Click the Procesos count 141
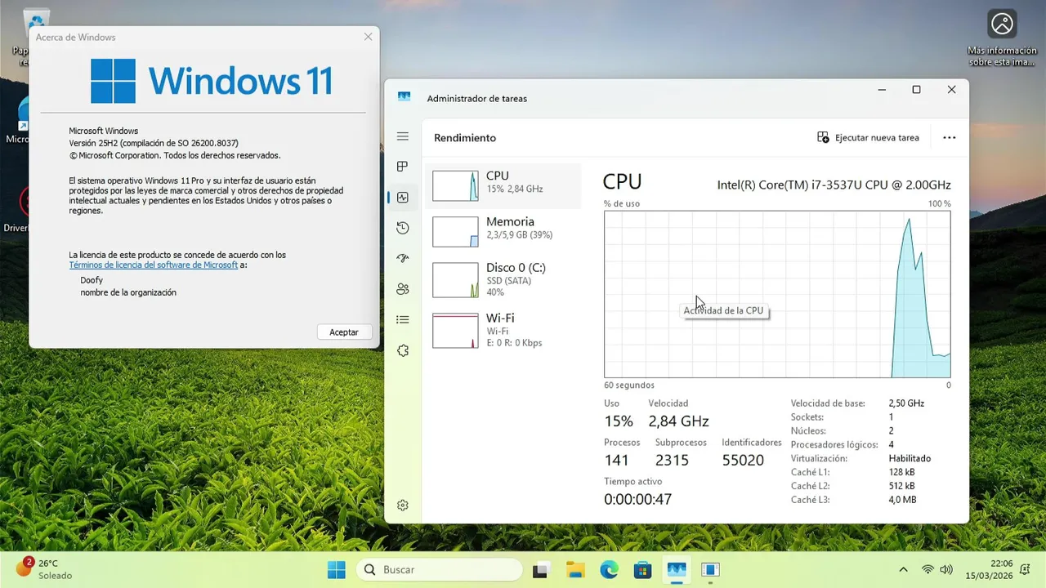Screen dimensions: 1046x588 tap(616, 461)
